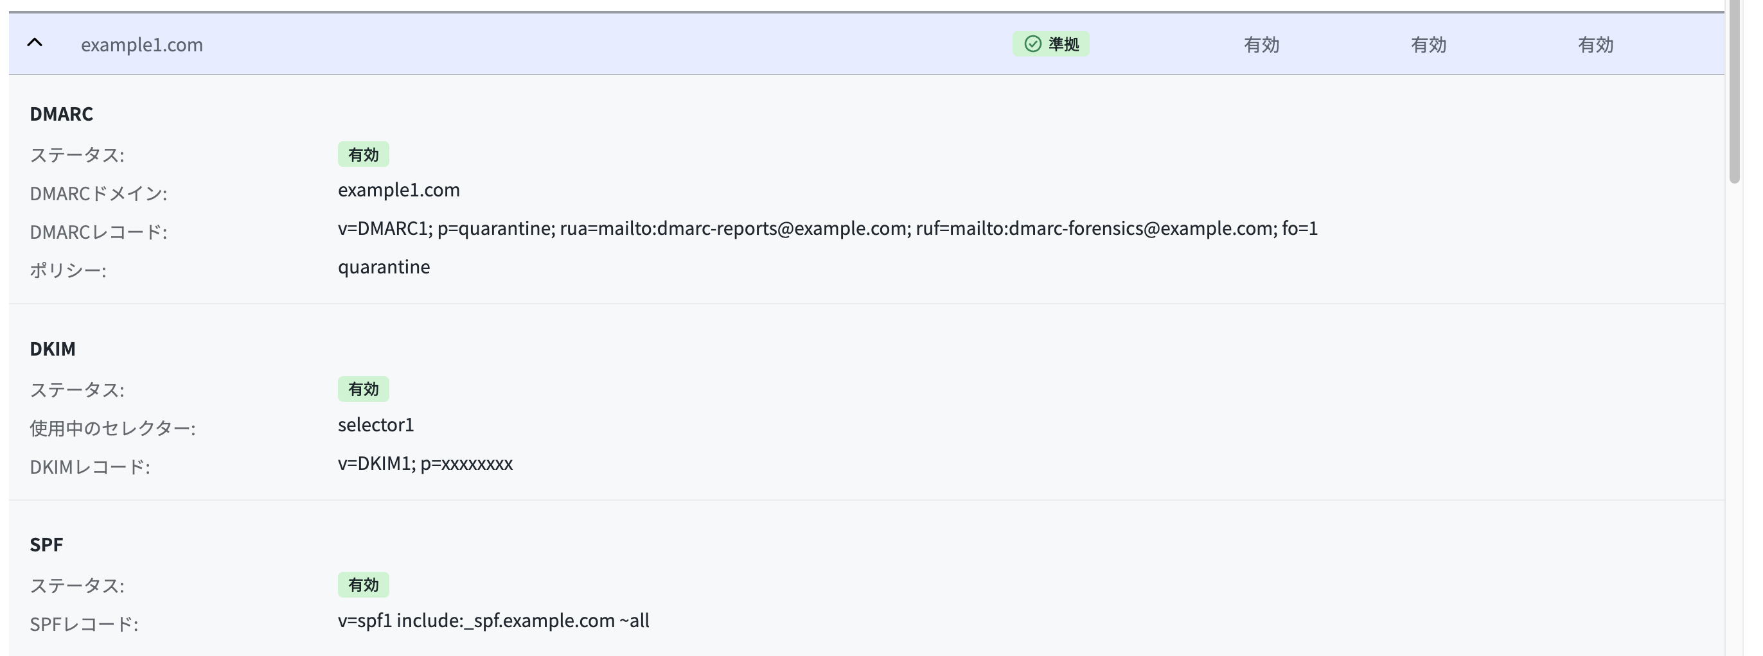Click the 使用中のセレクター label
This screenshot has height=656, width=1763.
coord(113,428)
